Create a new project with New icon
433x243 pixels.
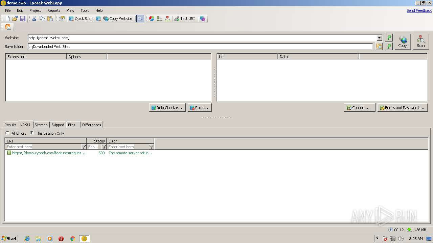tap(7, 19)
